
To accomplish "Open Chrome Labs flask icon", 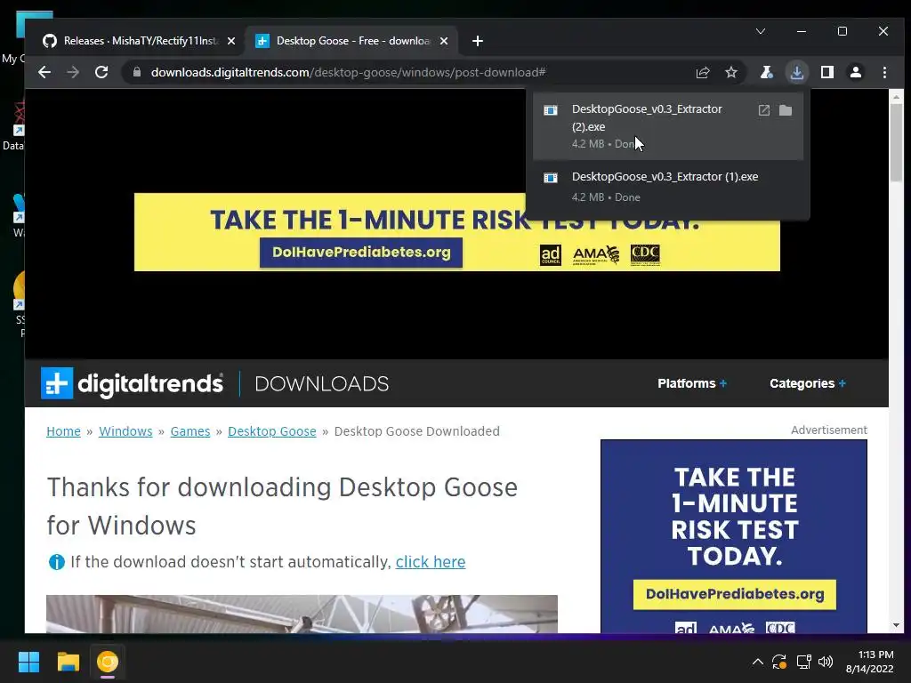I will pyautogui.click(x=766, y=72).
